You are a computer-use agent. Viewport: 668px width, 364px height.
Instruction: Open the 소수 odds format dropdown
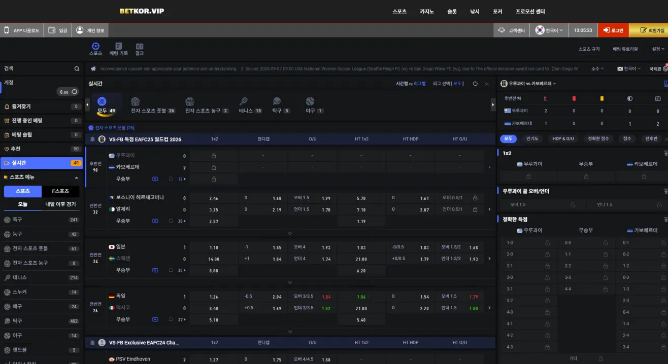coord(597,68)
